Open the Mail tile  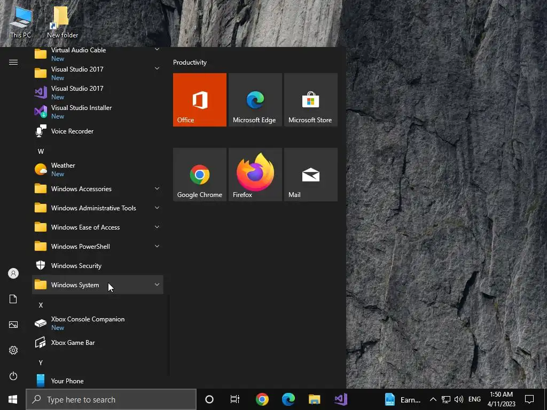[x=310, y=175]
